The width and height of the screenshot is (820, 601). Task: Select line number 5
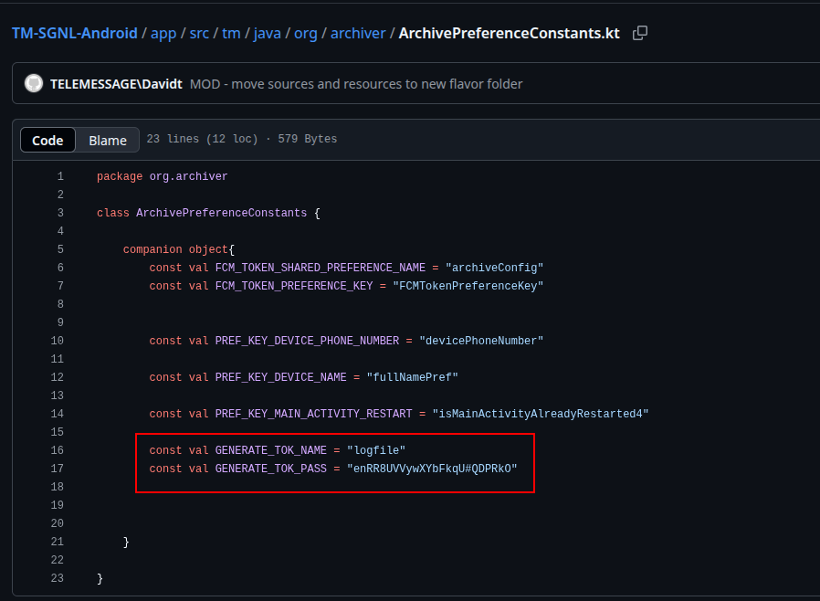pyautogui.click(x=60, y=249)
